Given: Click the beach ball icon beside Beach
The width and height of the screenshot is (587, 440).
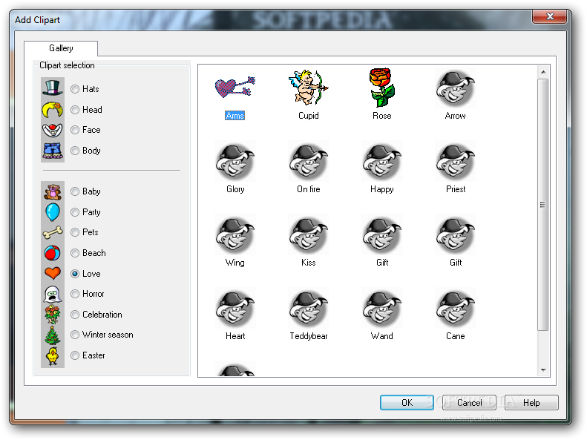Looking at the screenshot, I should pyautogui.click(x=53, y=253).
